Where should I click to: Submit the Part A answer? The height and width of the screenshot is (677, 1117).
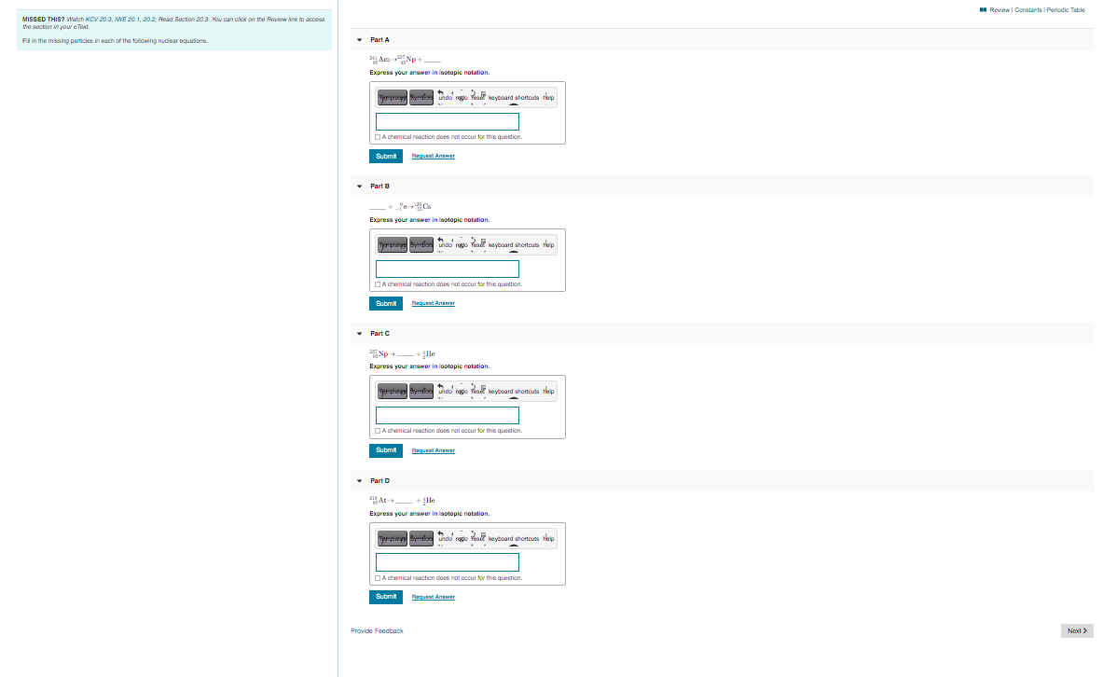click(386, 156)
